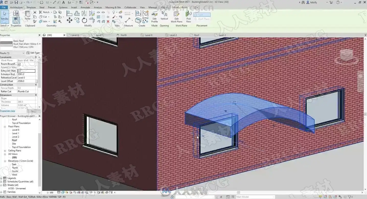Choose the Vertical opening tool

tap(164, 15)
